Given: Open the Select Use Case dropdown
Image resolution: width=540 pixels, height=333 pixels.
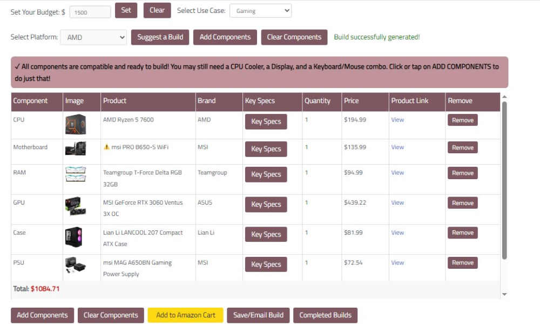Looking at the screenshot, I should [260, 11].
